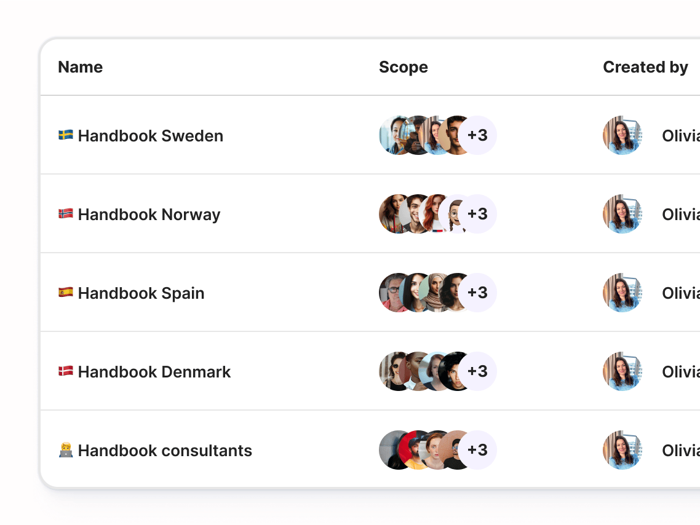Open Handbook consultants

point(165,451)
